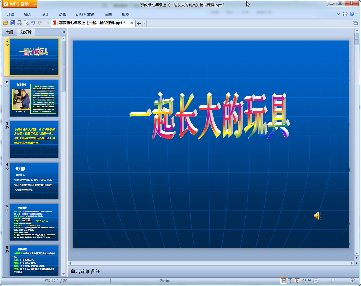Click the sound speaker icon on slide
This screenshot has width=361, height=286.
point(318,216)
